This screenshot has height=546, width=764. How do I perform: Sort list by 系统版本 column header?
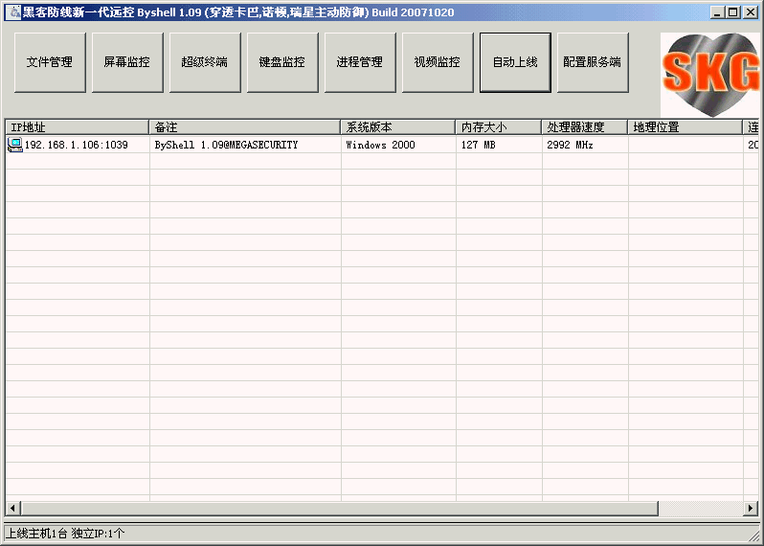tap(397, 127)
